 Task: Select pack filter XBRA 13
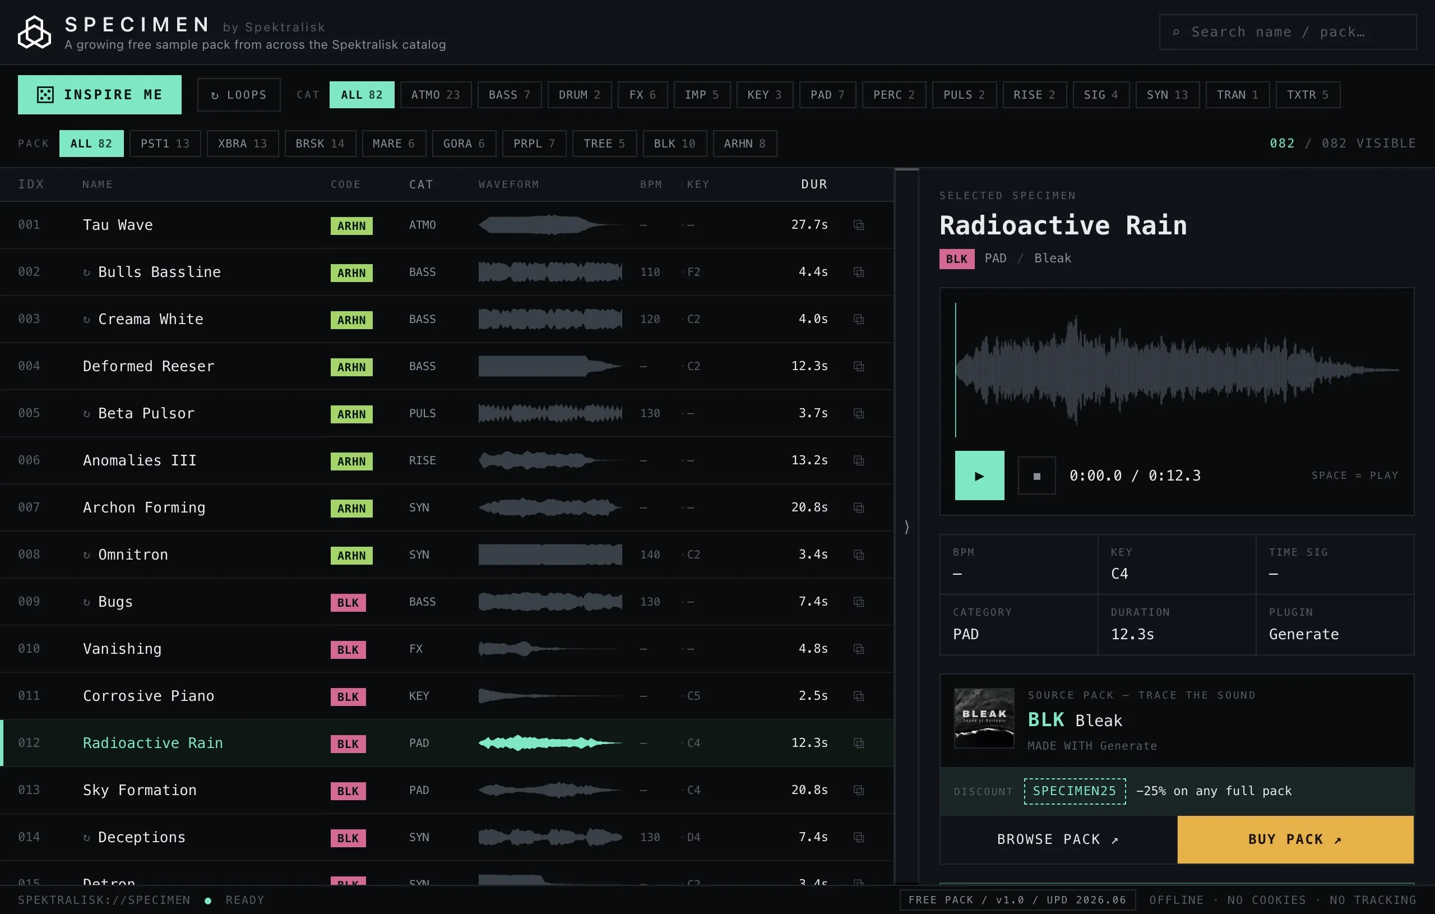243,144
